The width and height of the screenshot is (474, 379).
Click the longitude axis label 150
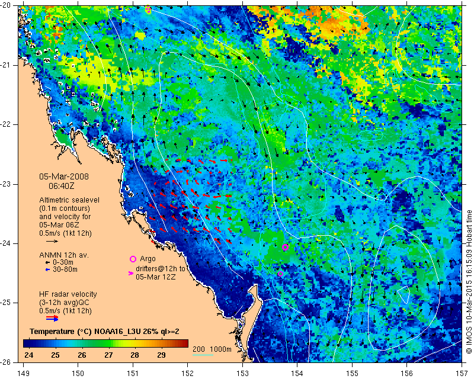(x=78, y=374)
